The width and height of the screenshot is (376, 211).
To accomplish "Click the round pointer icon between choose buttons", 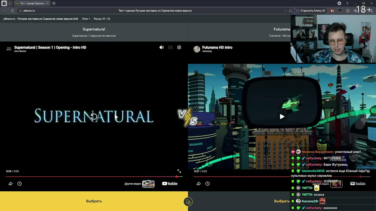I will point(188,202).
